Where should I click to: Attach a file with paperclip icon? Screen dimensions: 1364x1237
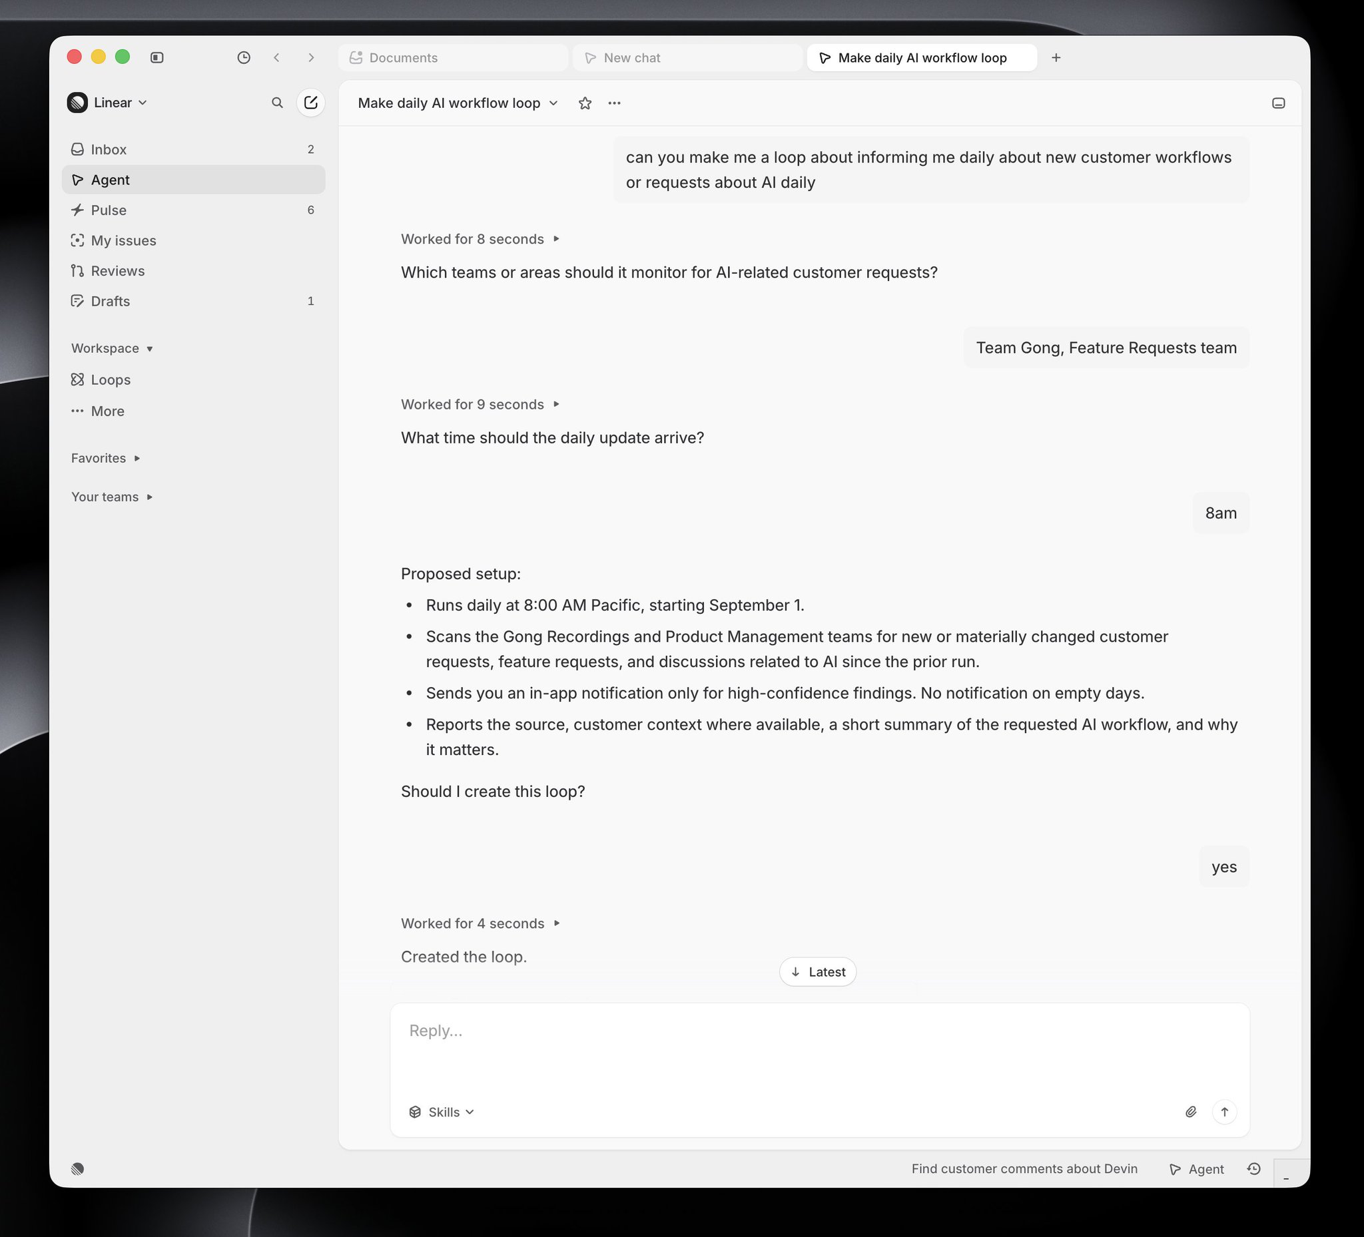point(1192,1112)
